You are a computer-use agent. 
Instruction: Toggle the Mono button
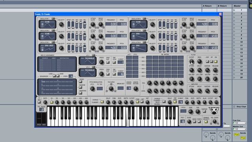point(195,122)
